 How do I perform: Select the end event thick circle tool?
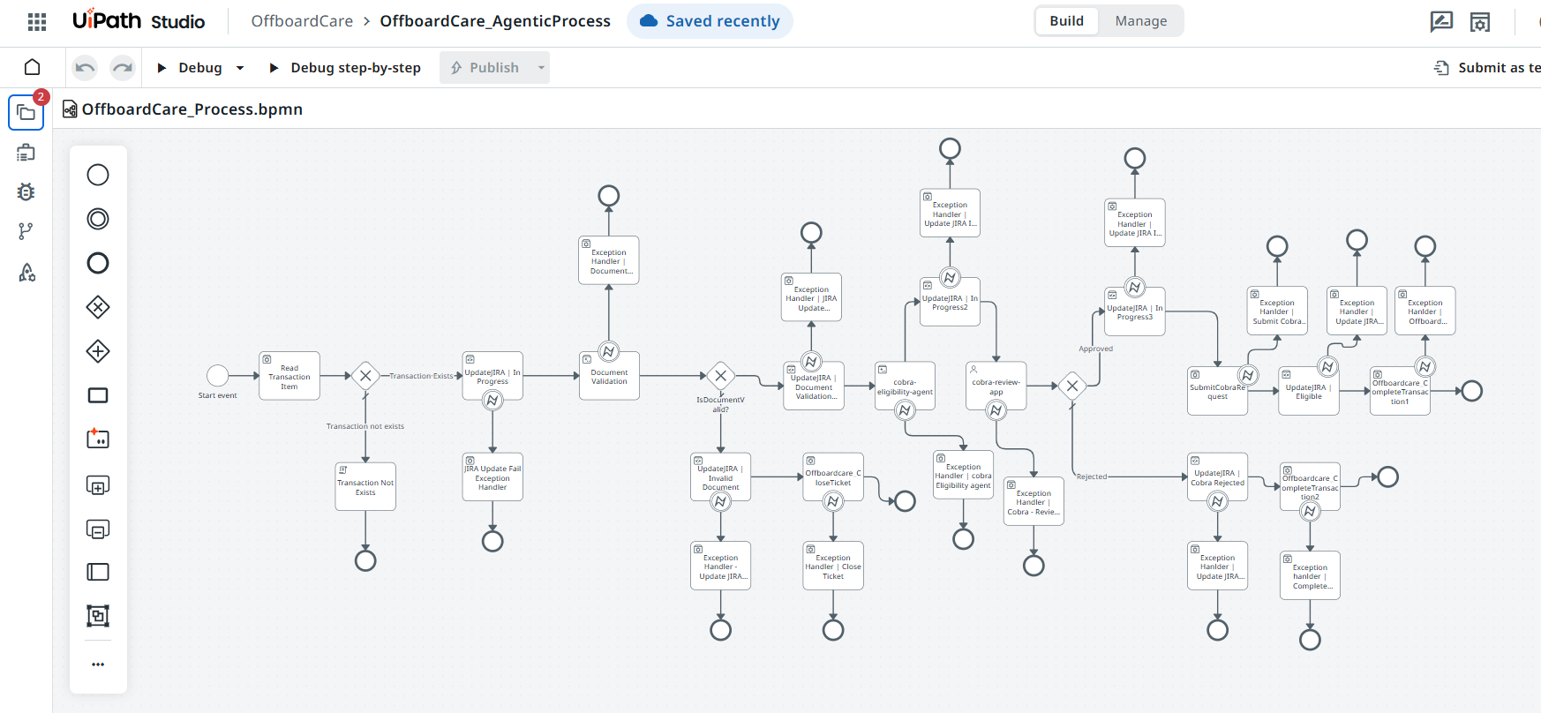(98, 263)
